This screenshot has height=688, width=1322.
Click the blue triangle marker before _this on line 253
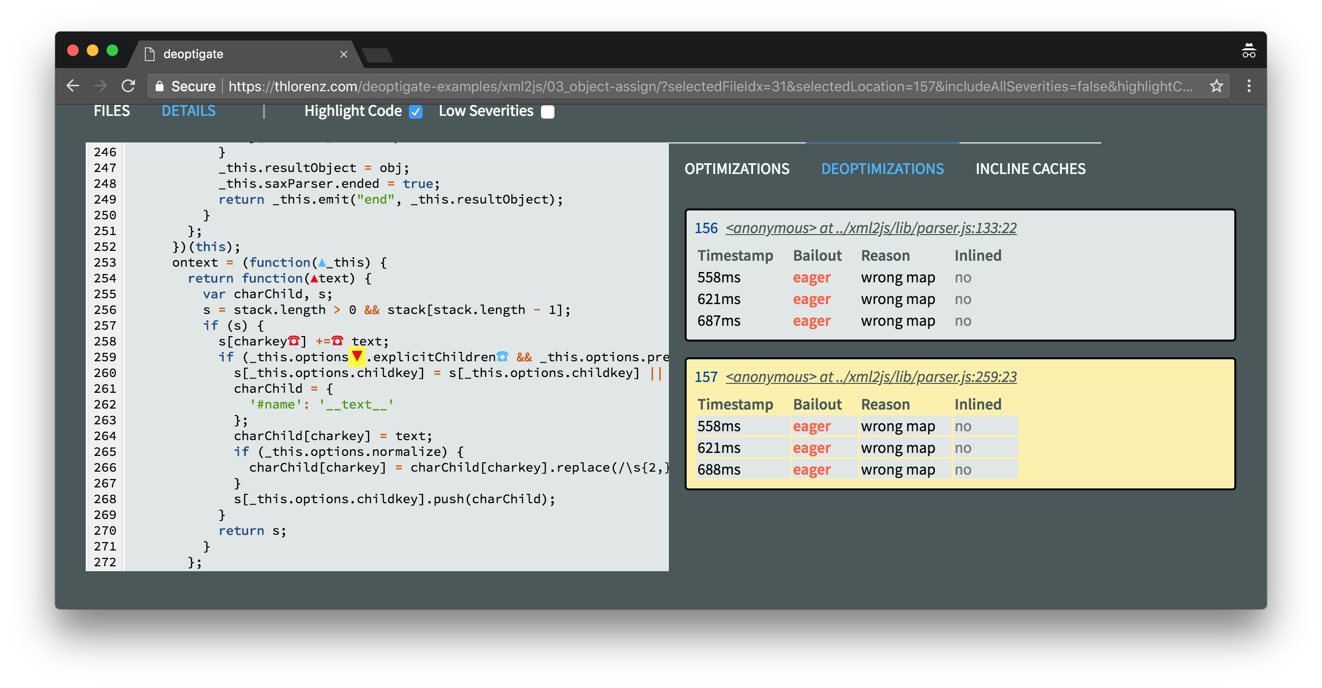[322, 263]
